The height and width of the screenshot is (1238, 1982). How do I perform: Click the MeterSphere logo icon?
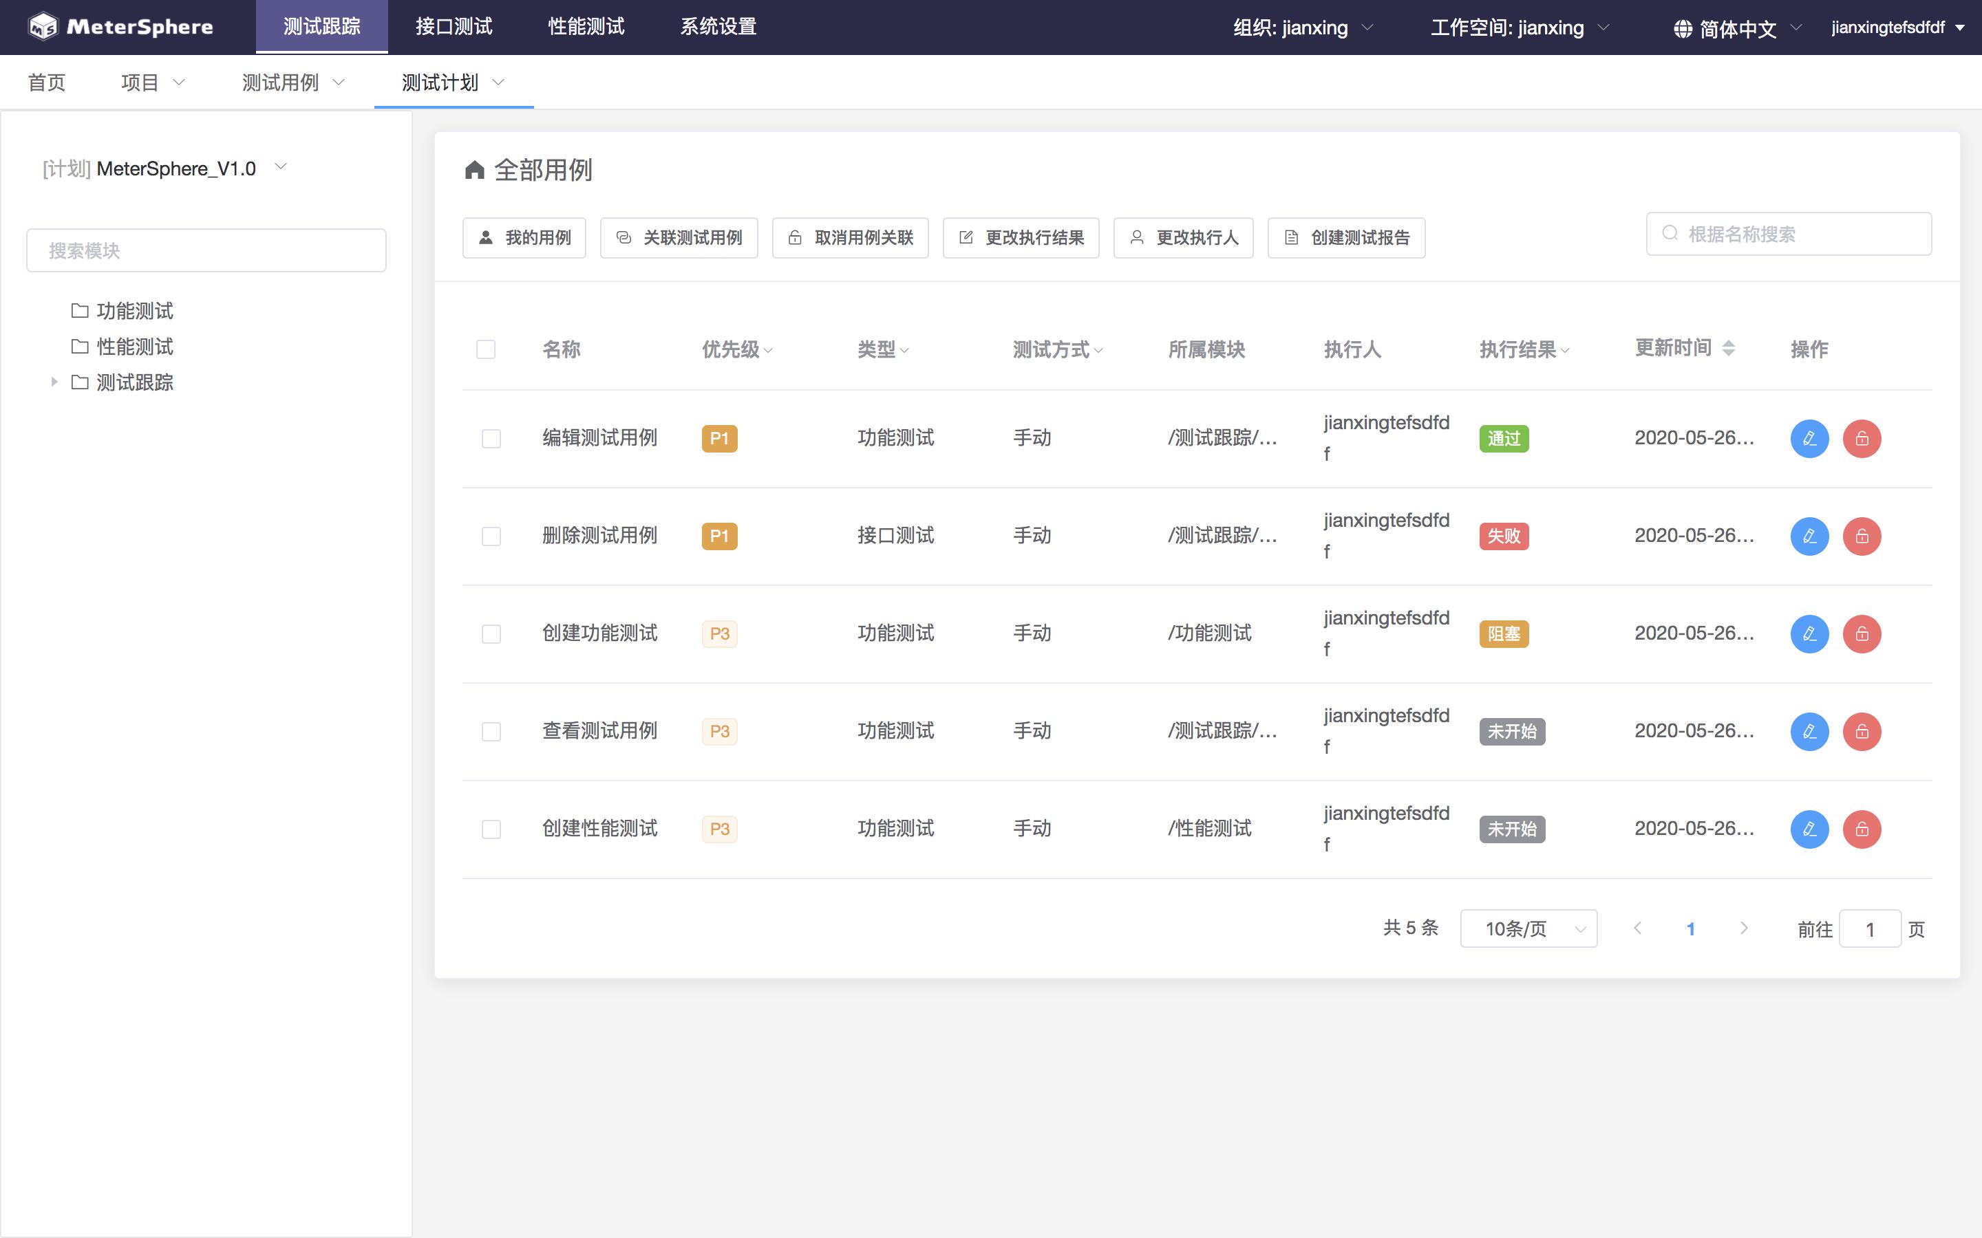43,27
